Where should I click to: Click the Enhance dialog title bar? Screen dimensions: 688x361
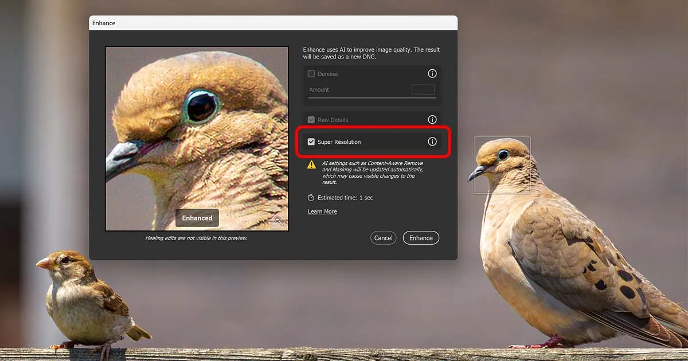pos(272,23)
